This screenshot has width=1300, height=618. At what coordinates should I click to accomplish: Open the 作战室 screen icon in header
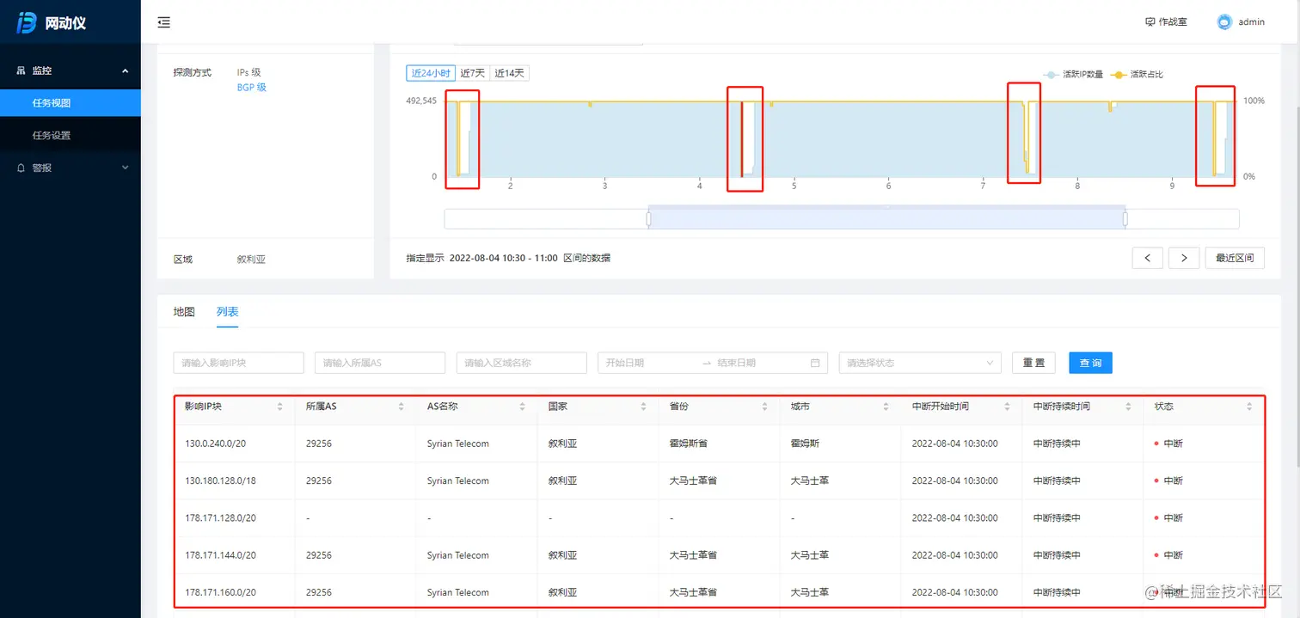[1150, 21]
